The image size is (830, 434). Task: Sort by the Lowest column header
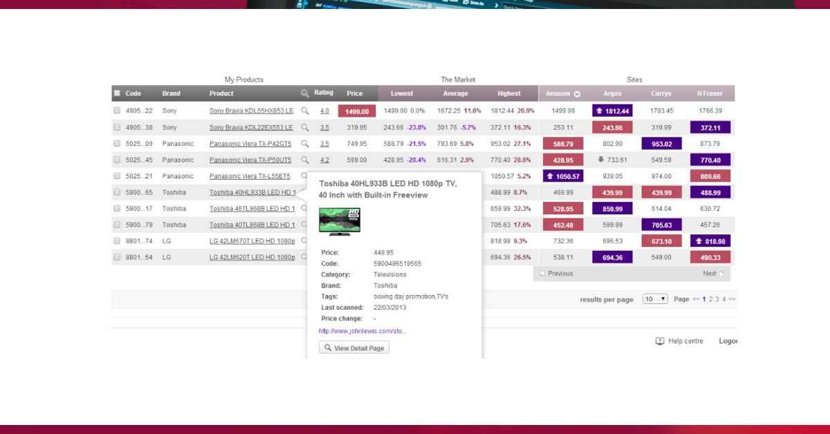pos(402,93)
